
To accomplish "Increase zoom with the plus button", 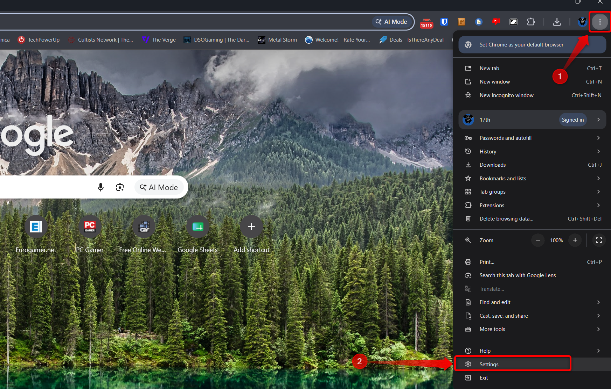I will (575, 240).
